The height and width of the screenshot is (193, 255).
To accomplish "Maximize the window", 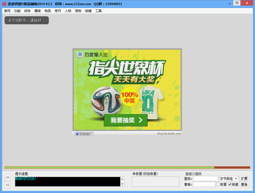I will [x=237, y=3].
